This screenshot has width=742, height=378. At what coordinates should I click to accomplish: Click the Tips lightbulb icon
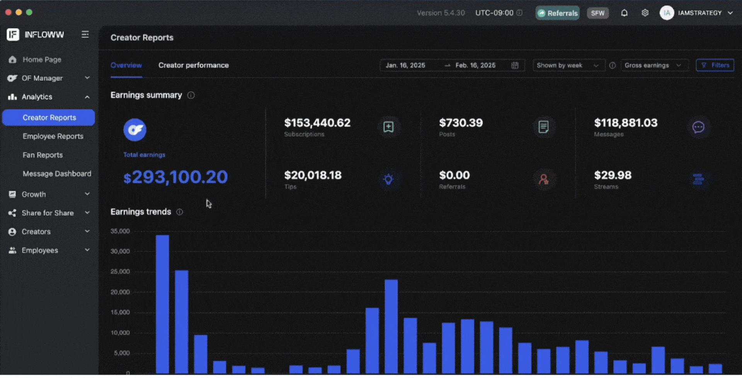click(388, 179)
